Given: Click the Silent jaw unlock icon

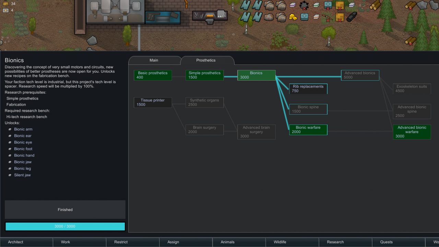Looking at the screenshot, I should click(10, 175).
